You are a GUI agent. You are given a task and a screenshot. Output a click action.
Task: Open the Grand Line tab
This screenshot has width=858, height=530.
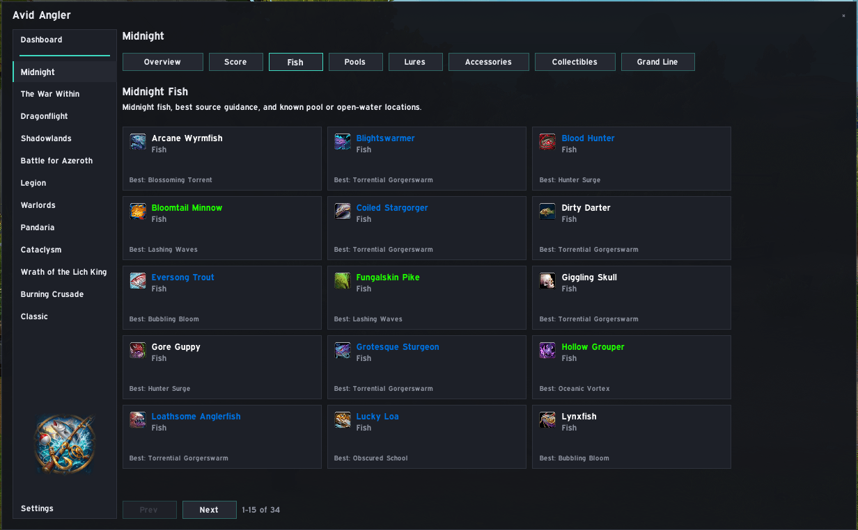[x=657, y=62]
